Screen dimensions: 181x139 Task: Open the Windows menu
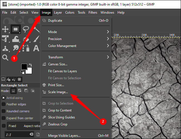107,13
